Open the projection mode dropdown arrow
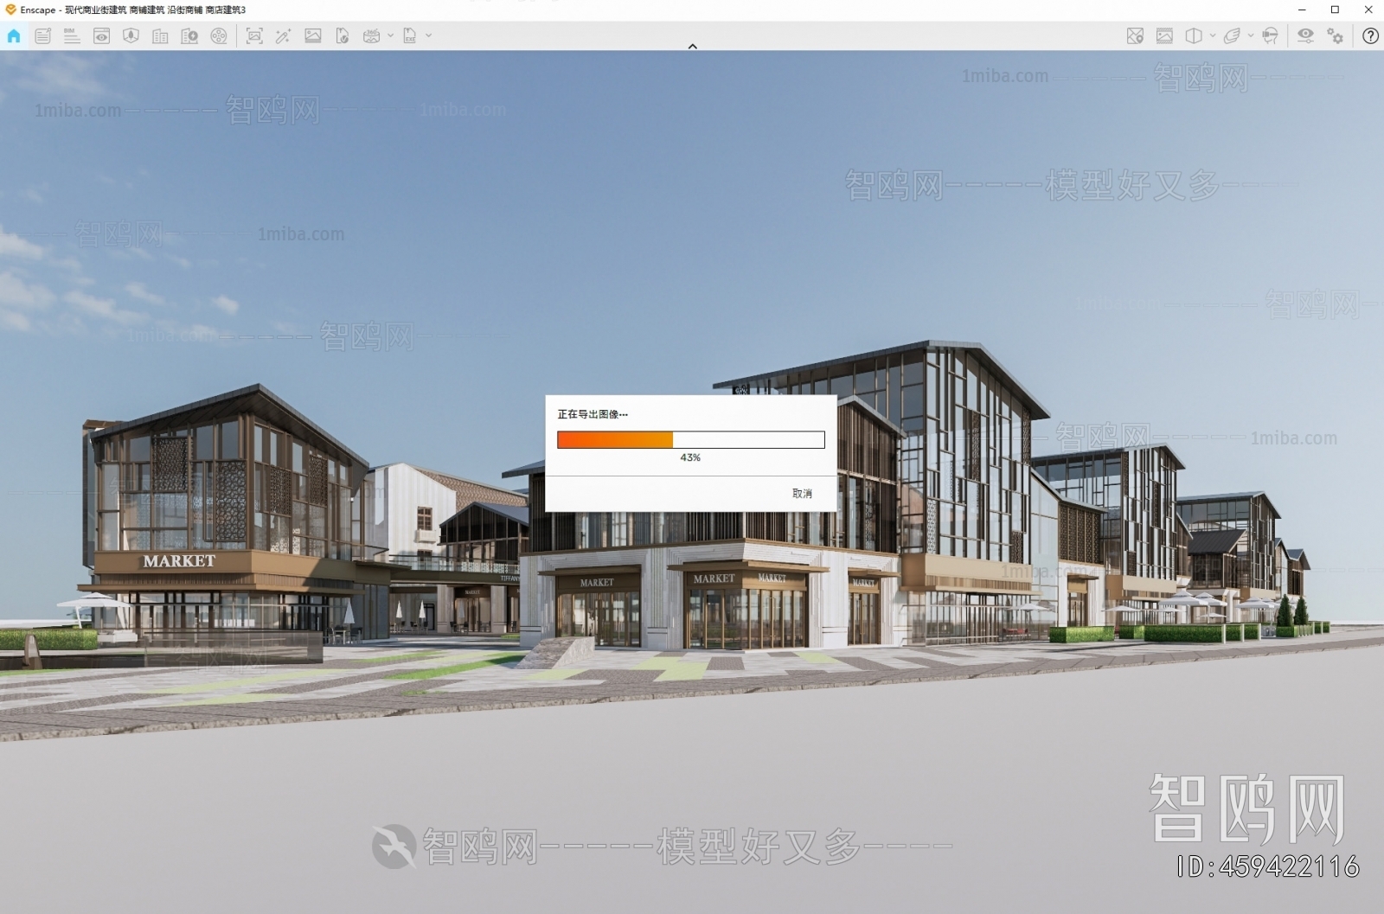The width and height of the screenshot is (1384, 914). [x=1213, y=35]
